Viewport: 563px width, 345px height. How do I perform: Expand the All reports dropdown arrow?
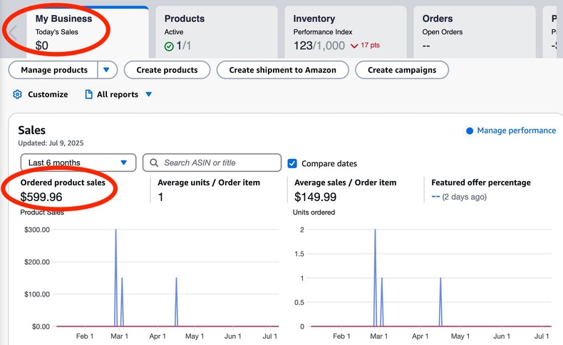[149, 94]
